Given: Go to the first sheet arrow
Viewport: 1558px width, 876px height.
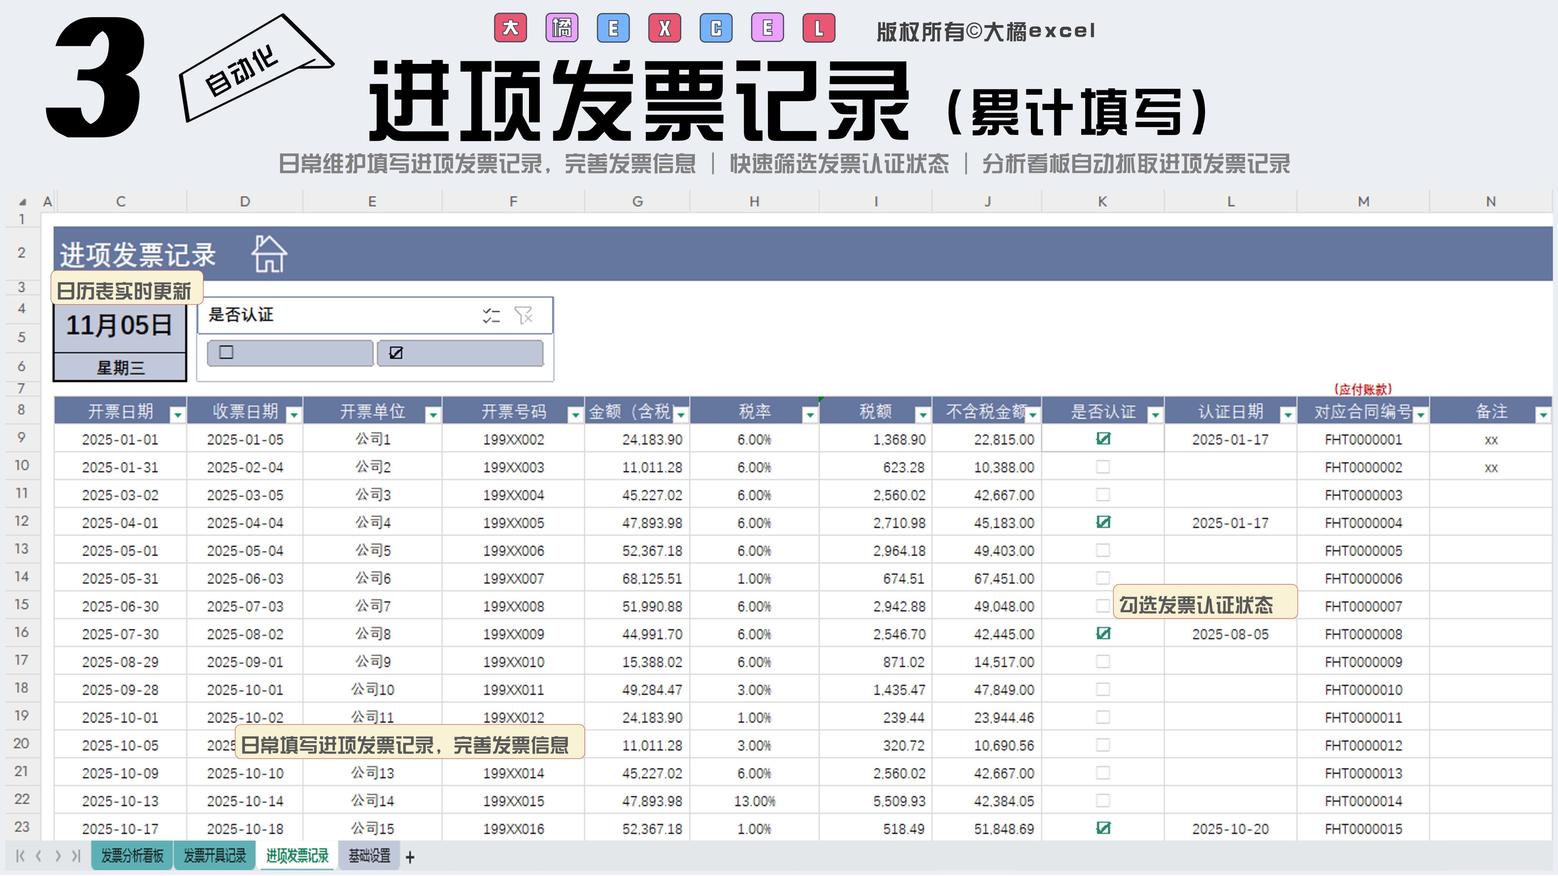Looking at the screenshot, I should click(x=20, y=856).
